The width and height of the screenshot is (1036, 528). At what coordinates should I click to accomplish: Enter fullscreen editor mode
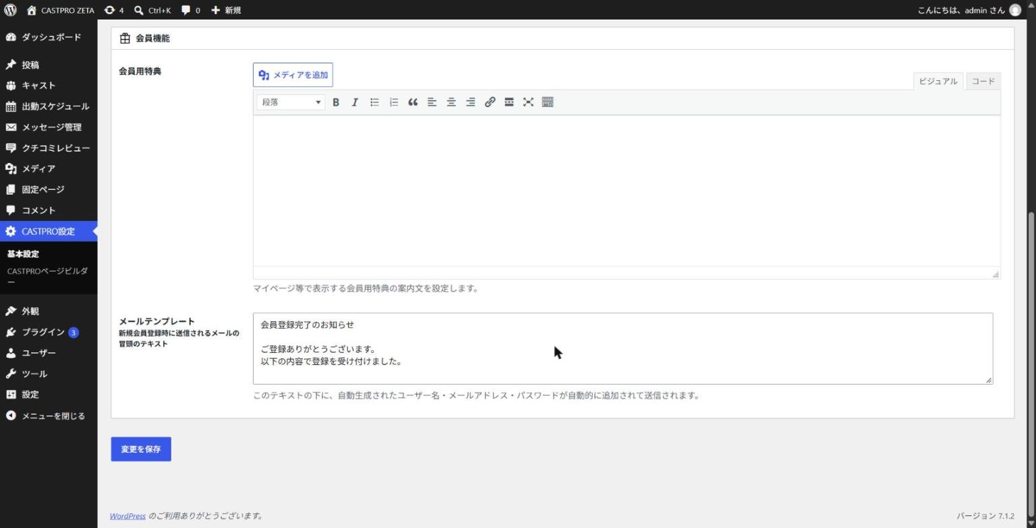tap(528, 102)
